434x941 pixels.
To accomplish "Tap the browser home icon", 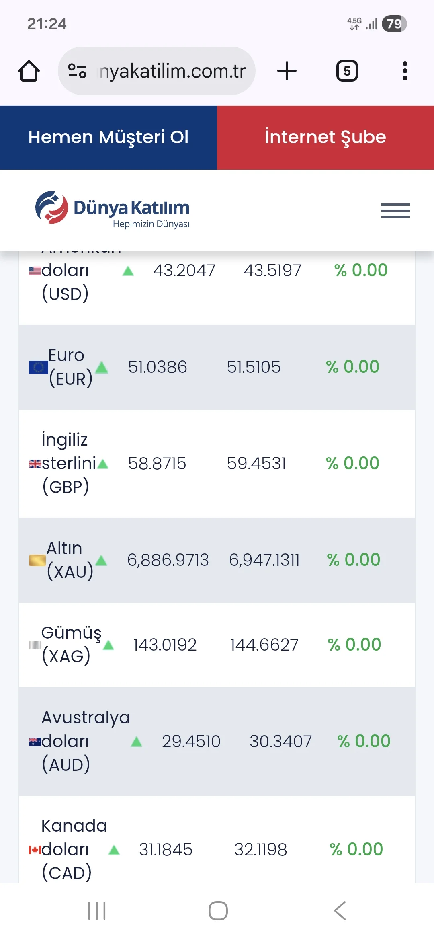I will tap(29, 71).
